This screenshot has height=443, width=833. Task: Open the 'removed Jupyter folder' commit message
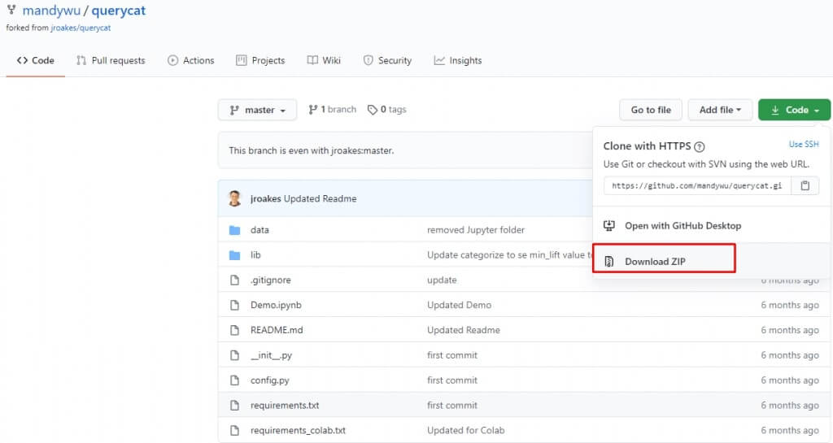475,230
